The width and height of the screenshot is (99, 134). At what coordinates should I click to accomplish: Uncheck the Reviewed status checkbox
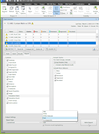coord(55,76)
